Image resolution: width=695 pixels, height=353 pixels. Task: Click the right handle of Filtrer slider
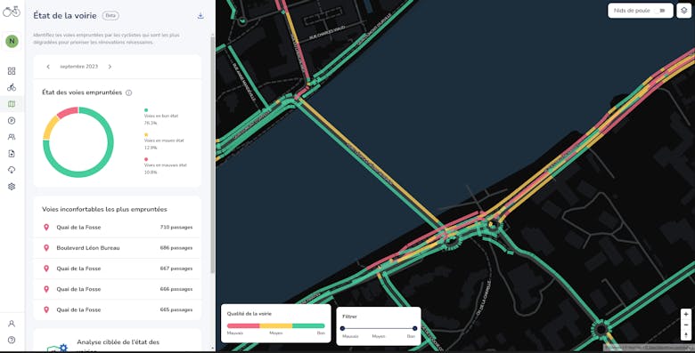pyautogui.click(x=414, y=328)
